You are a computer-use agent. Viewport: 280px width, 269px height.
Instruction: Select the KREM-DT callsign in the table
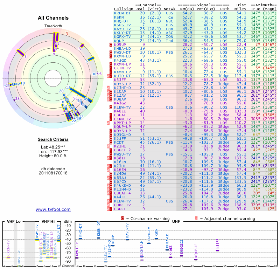(x=122, y=13)
